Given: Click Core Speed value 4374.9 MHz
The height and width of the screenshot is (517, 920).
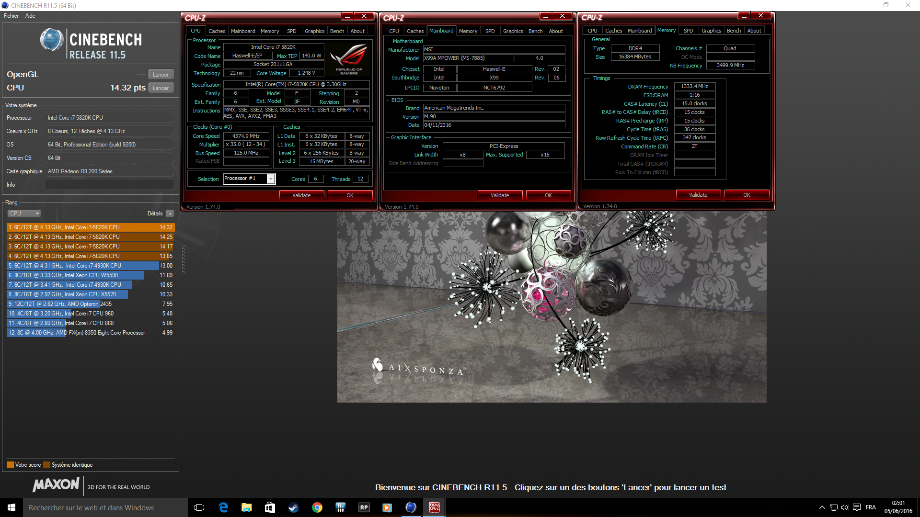Looking at the screenshot, I should tap(246, 136).
